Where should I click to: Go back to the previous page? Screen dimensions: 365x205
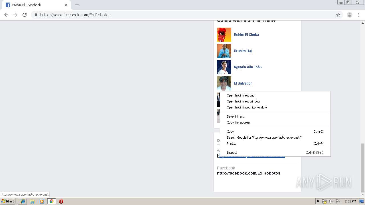tap(6, 15)
